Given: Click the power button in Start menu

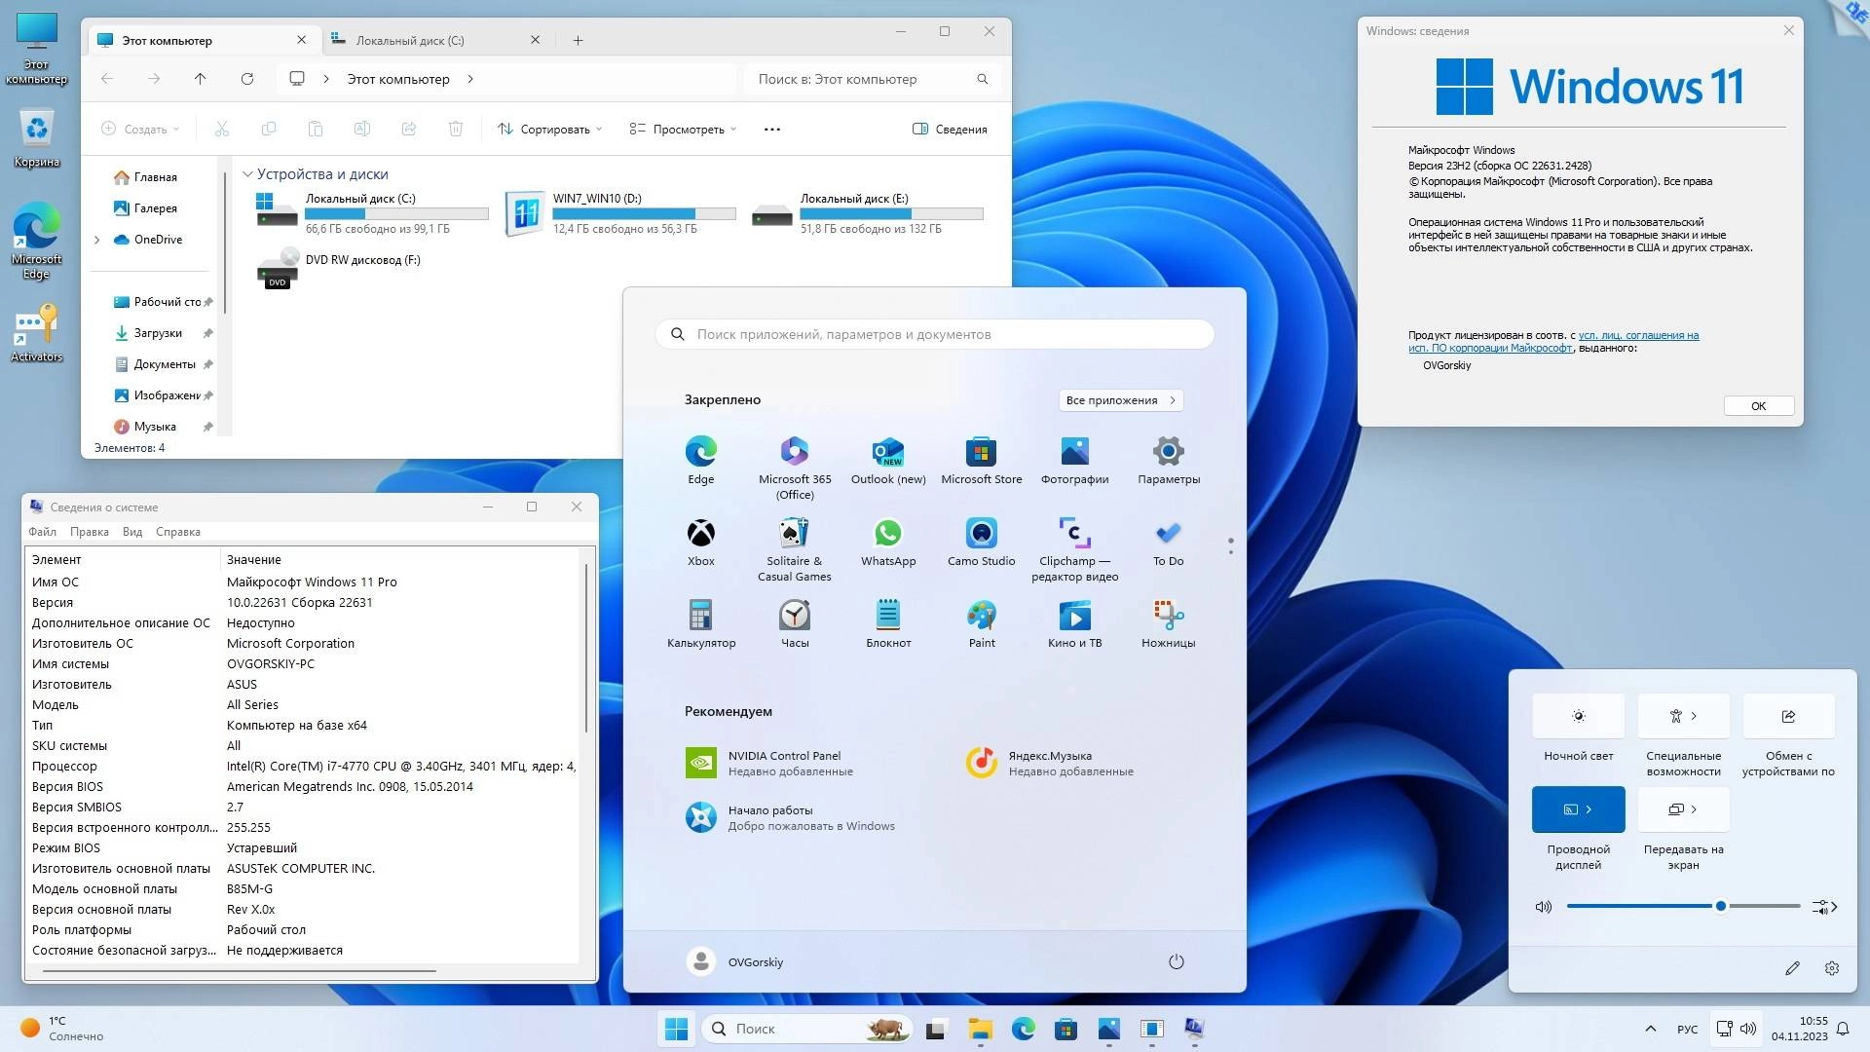Looking at the screenshot, I should [1176, 961].
